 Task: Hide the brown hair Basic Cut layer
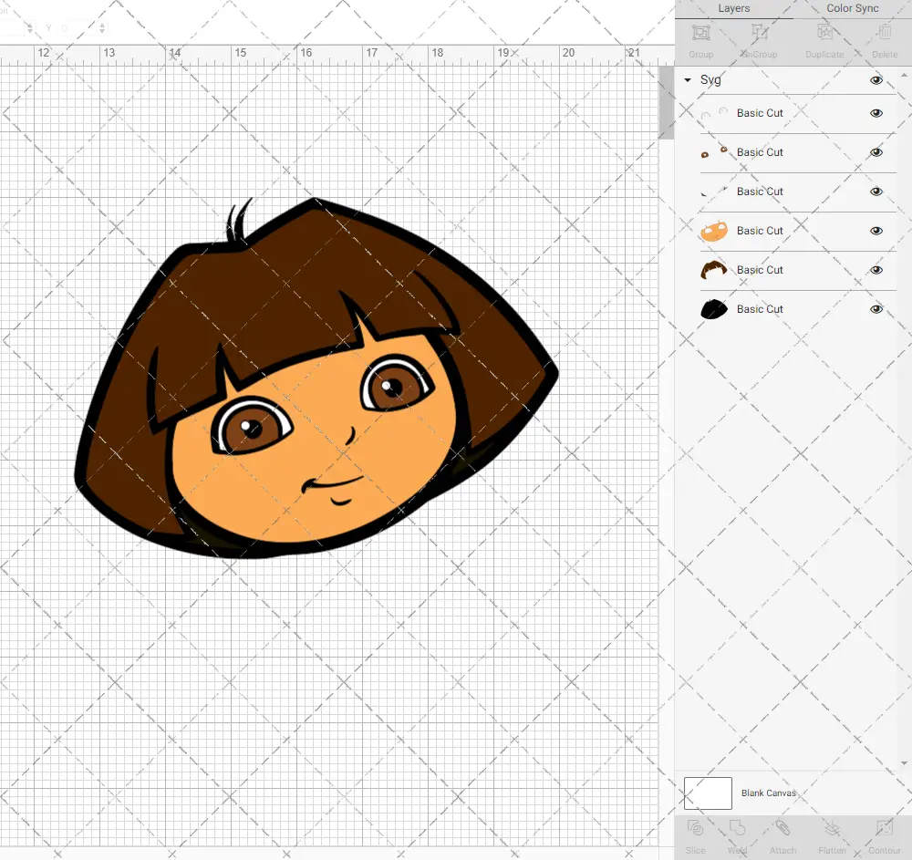(876, 270)
